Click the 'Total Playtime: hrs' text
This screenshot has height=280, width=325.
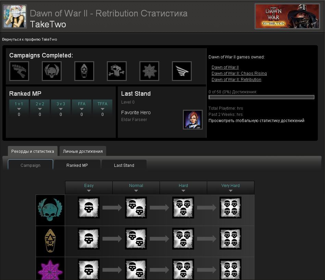[226, 108]
